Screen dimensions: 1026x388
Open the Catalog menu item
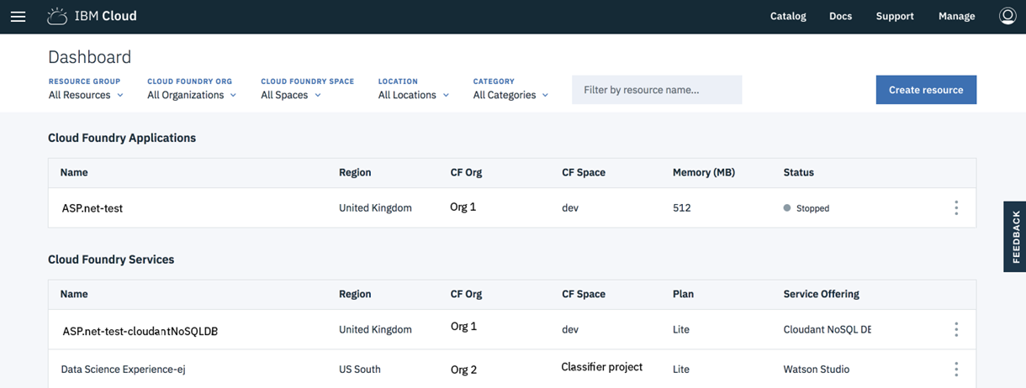pos(788,16)
